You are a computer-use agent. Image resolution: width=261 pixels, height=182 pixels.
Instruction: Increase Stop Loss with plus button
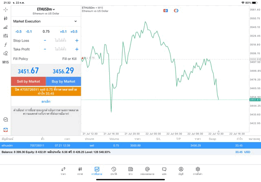pyautogui.click(x=77, y=41)
